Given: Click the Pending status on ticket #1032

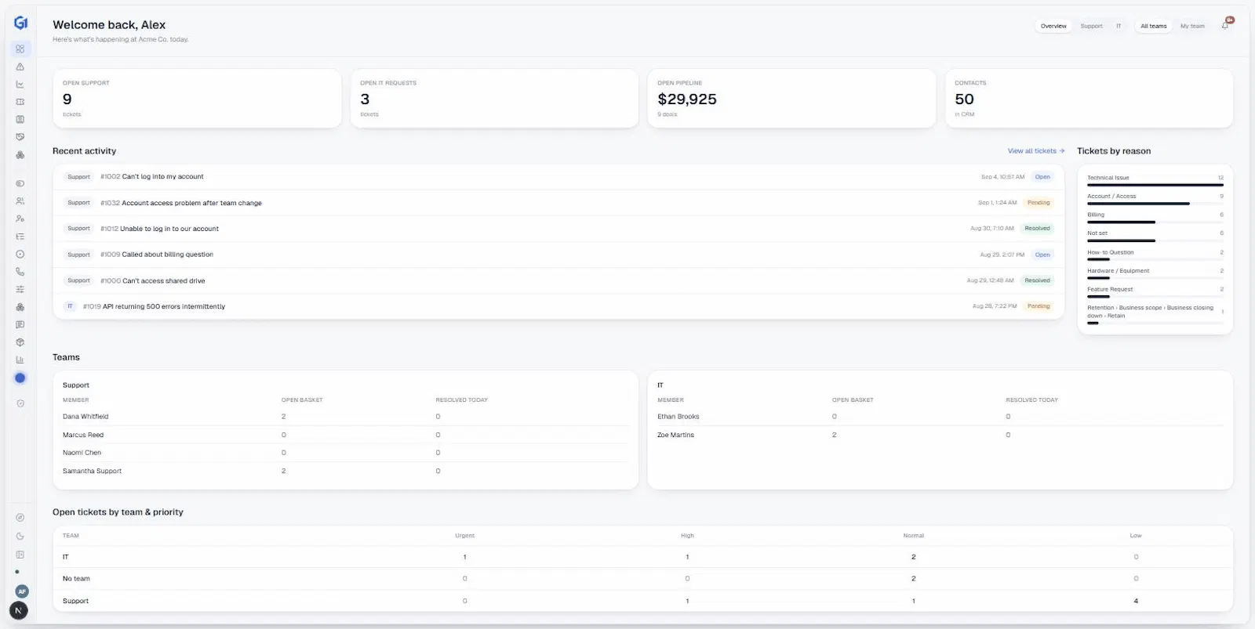Looking at the screenshot, I should coord(1039,203).
